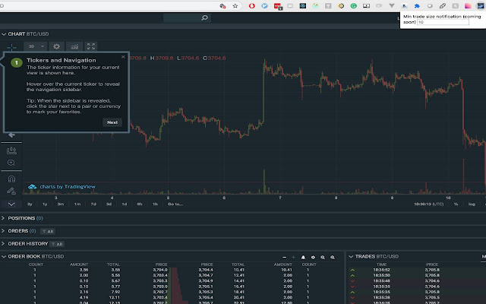Viewport: 486px width, 304px height.
Task: Click the search magnifier icon
Action: (x=204, y=17)
